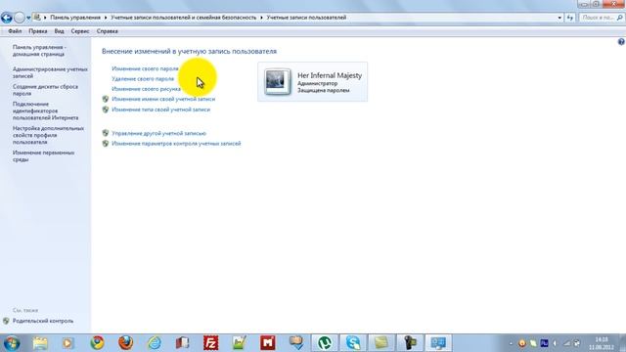Expand arrow after Панель управления breadcrumb

tap(106, 18)
